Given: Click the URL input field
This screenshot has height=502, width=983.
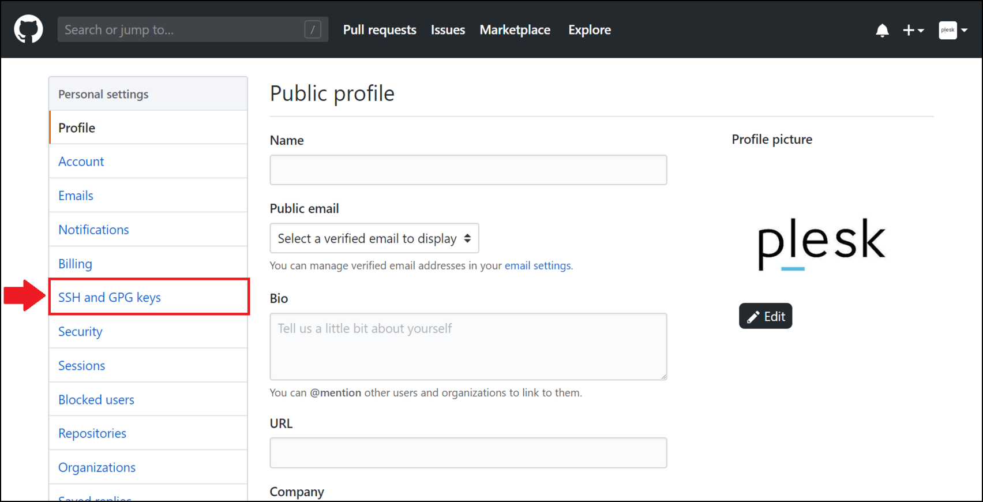Looking at the screenshot, I should point(468,453).
